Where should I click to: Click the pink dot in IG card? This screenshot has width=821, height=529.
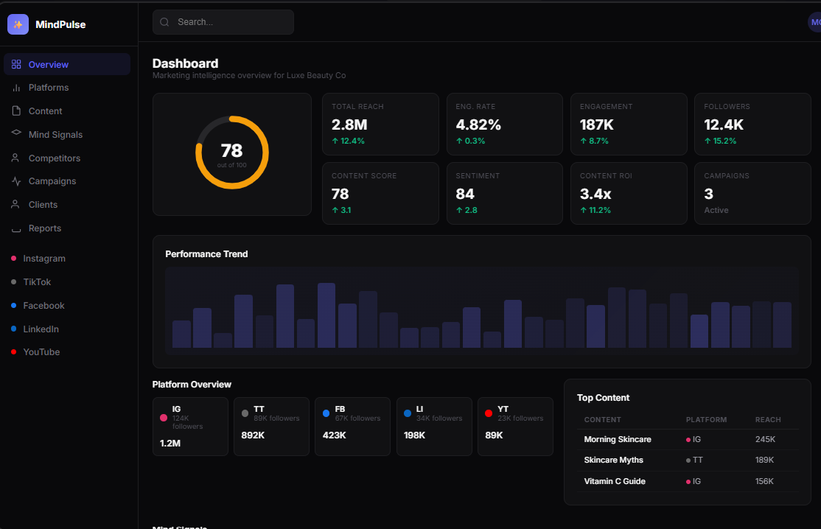(164, 418)
